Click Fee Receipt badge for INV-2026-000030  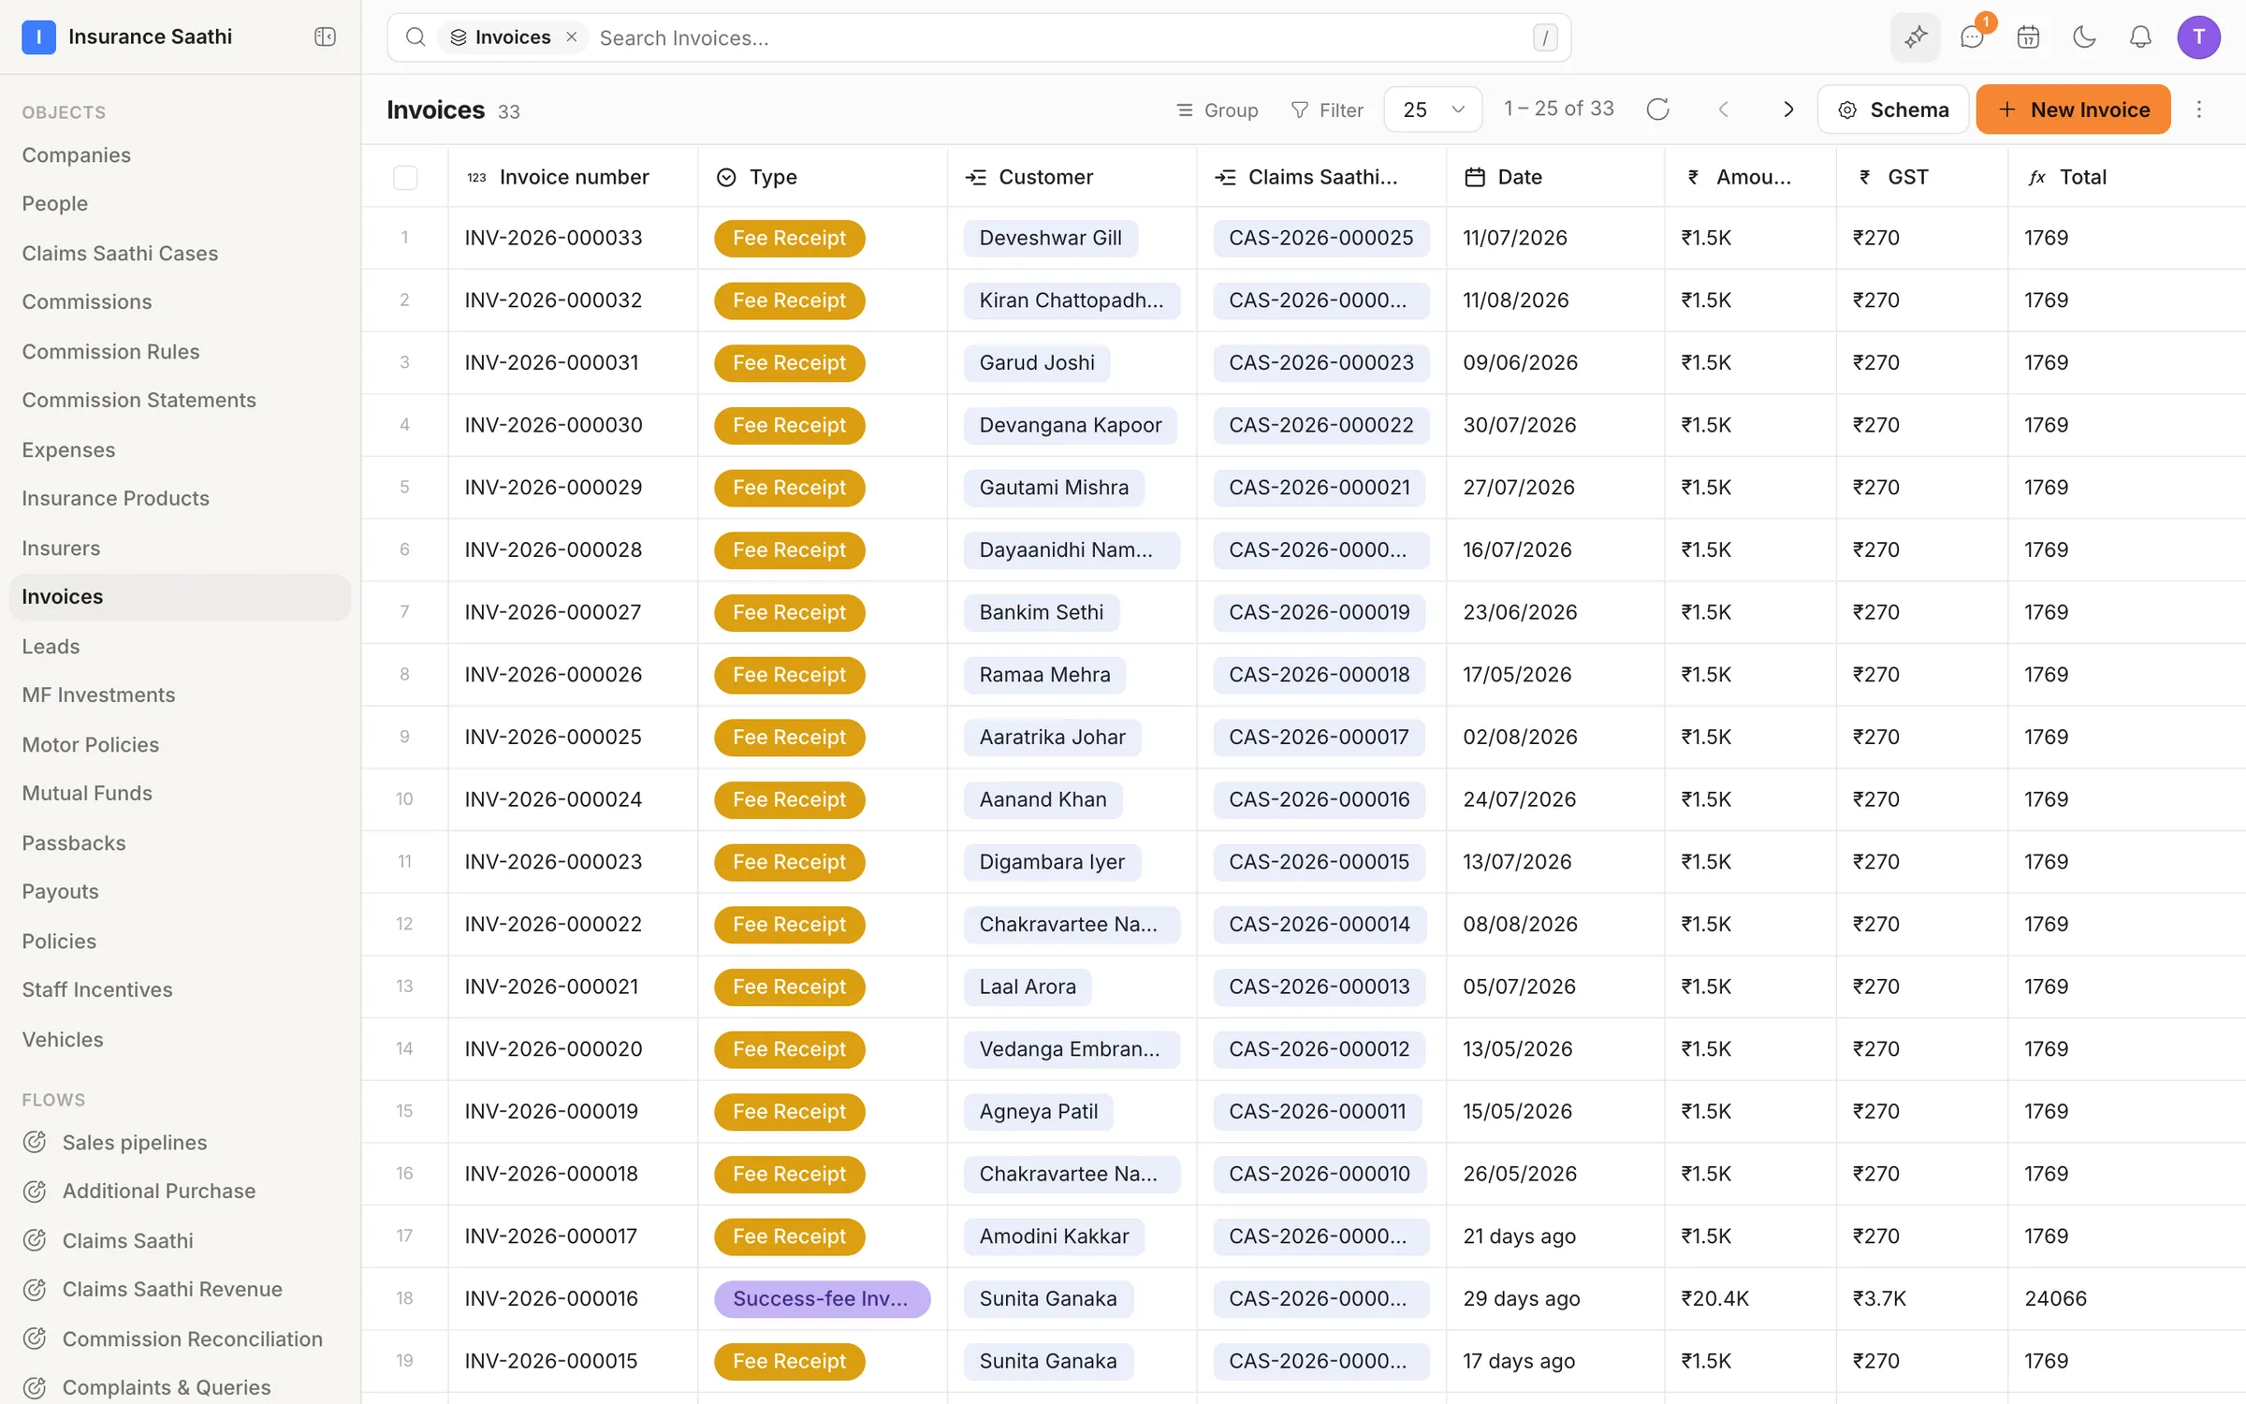[789, 425]
